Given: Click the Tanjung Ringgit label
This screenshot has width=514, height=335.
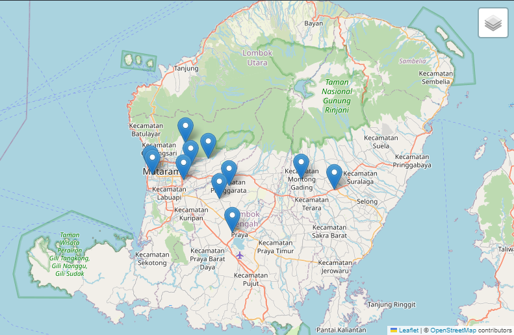Looking at the screenshot, I should tap(391, 305).
